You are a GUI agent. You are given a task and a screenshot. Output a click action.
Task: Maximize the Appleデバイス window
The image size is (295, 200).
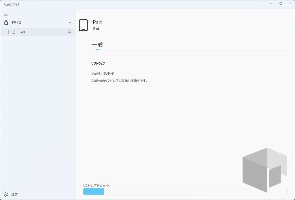point(281,3)
